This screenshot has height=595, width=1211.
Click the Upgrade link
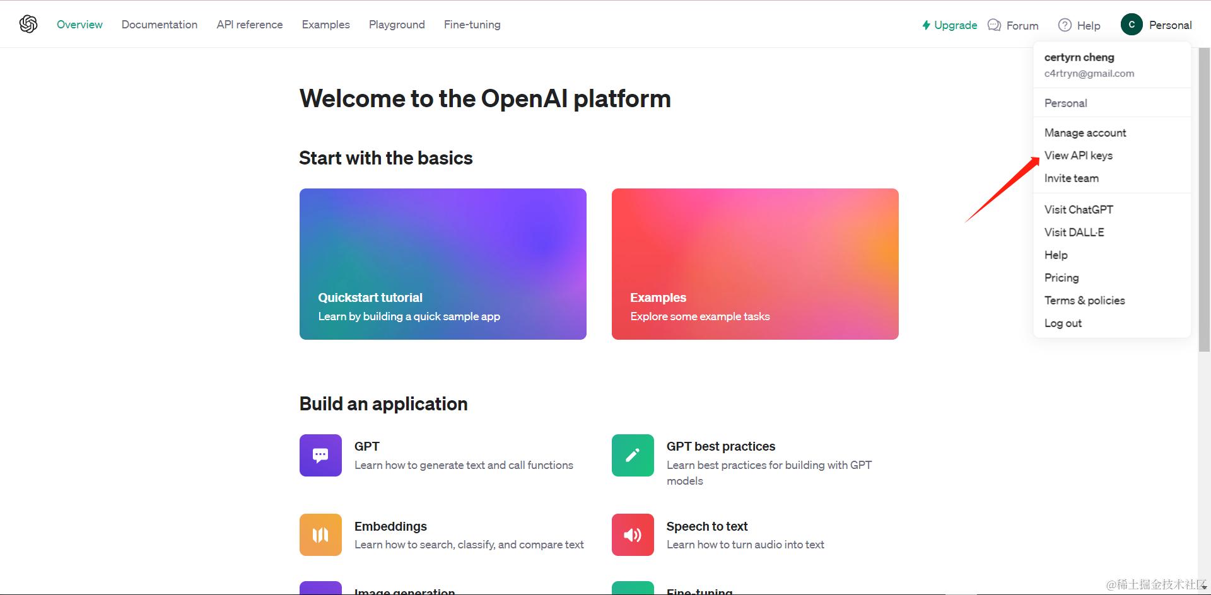tap(950, 25)
